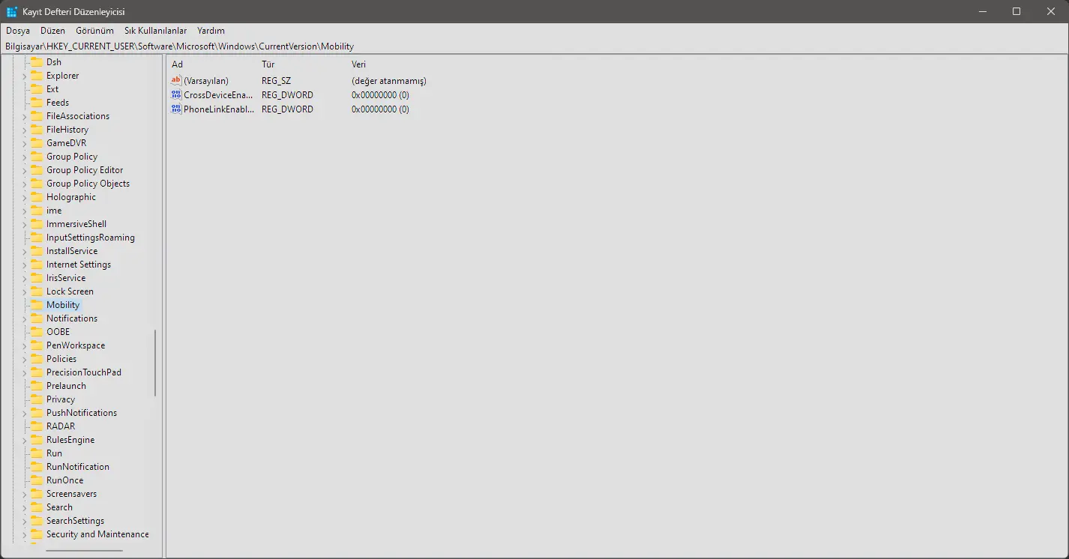Viewport: 1069px width, 559px height.
Task: Select the CrossDeviceEna... value name
Action: click(218, 94)
